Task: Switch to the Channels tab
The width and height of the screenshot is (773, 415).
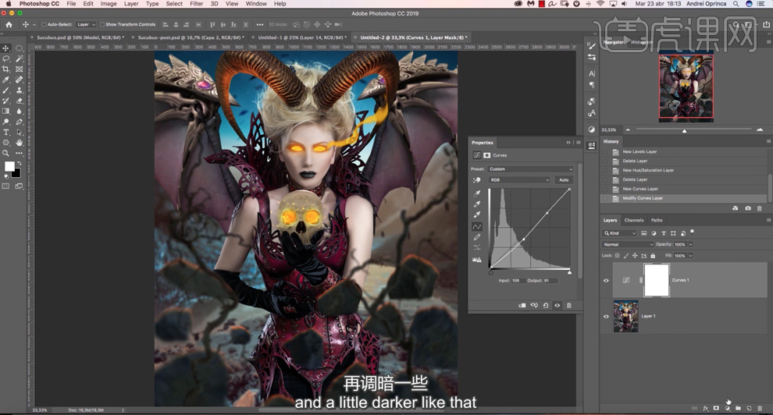Action: [x=634, y=220]
